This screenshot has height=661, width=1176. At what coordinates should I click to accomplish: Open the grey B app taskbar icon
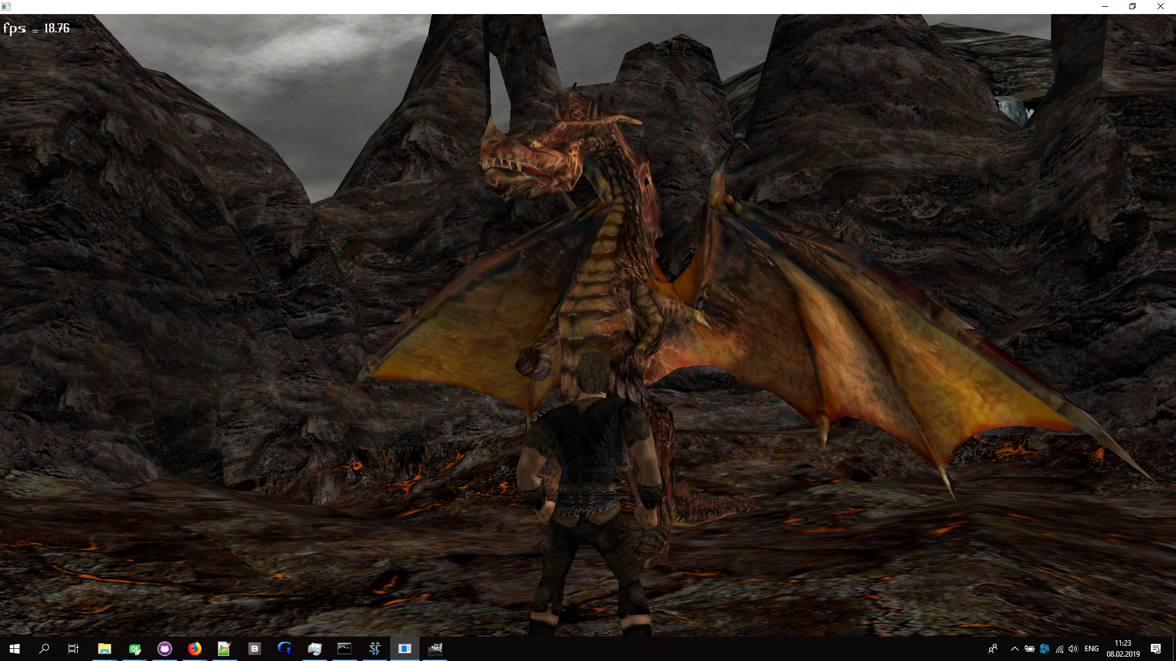tap(255, 649)
